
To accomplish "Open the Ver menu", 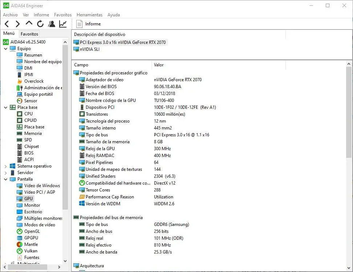I will tap(26, 15).
